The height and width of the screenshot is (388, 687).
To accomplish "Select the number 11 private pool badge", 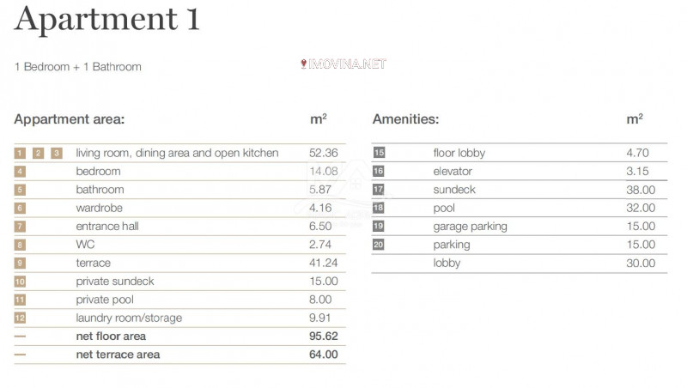I will coord(20,300).
